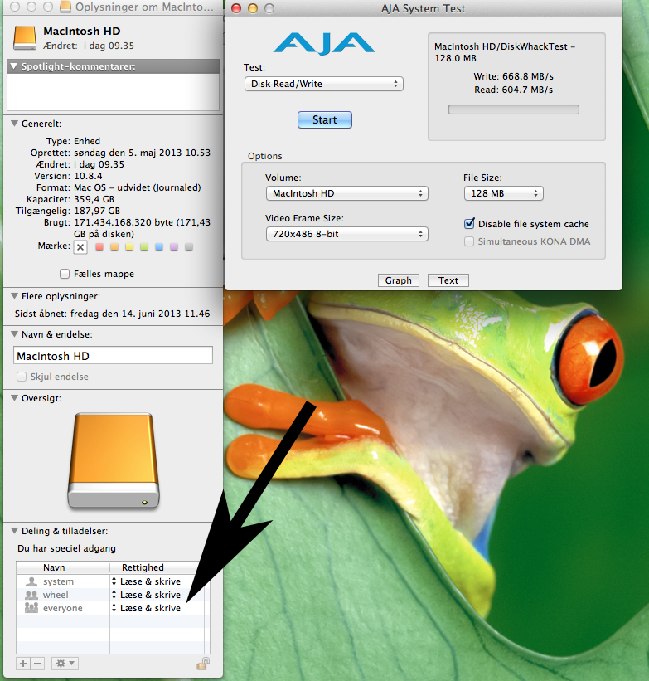This screenshot has width=649, height=681.
Task: Click the large orange drive preview image
Action: (114, 460)
